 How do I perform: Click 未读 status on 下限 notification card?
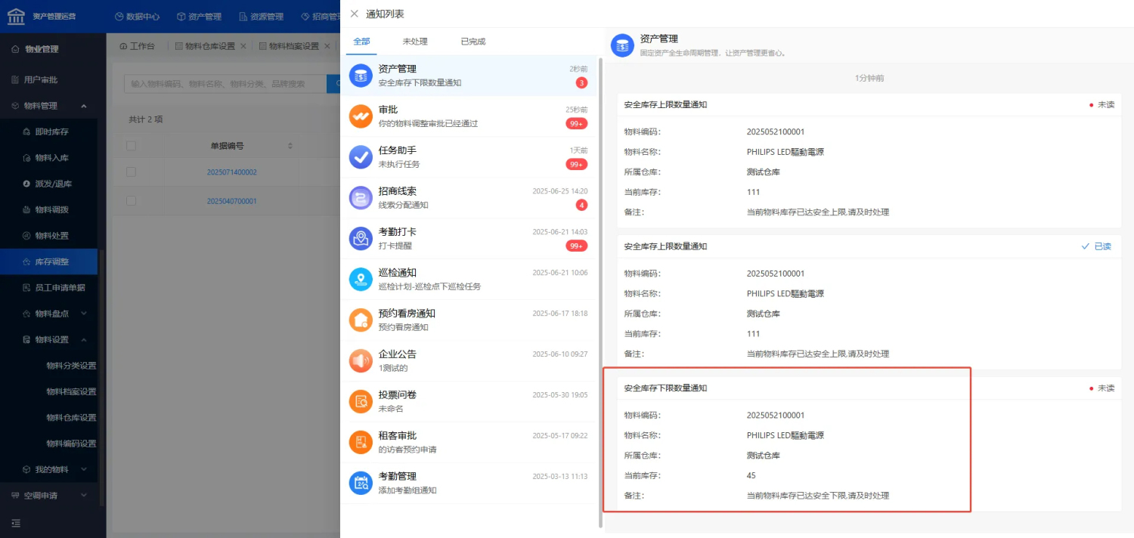[x=1101, y=388]
